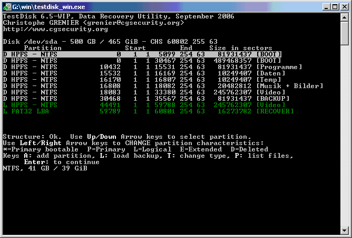Select the [Daten] partition row

click(x=144, y=73)
